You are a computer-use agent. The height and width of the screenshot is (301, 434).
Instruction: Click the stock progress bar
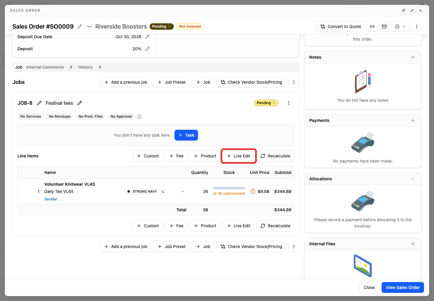pos(229,188)
